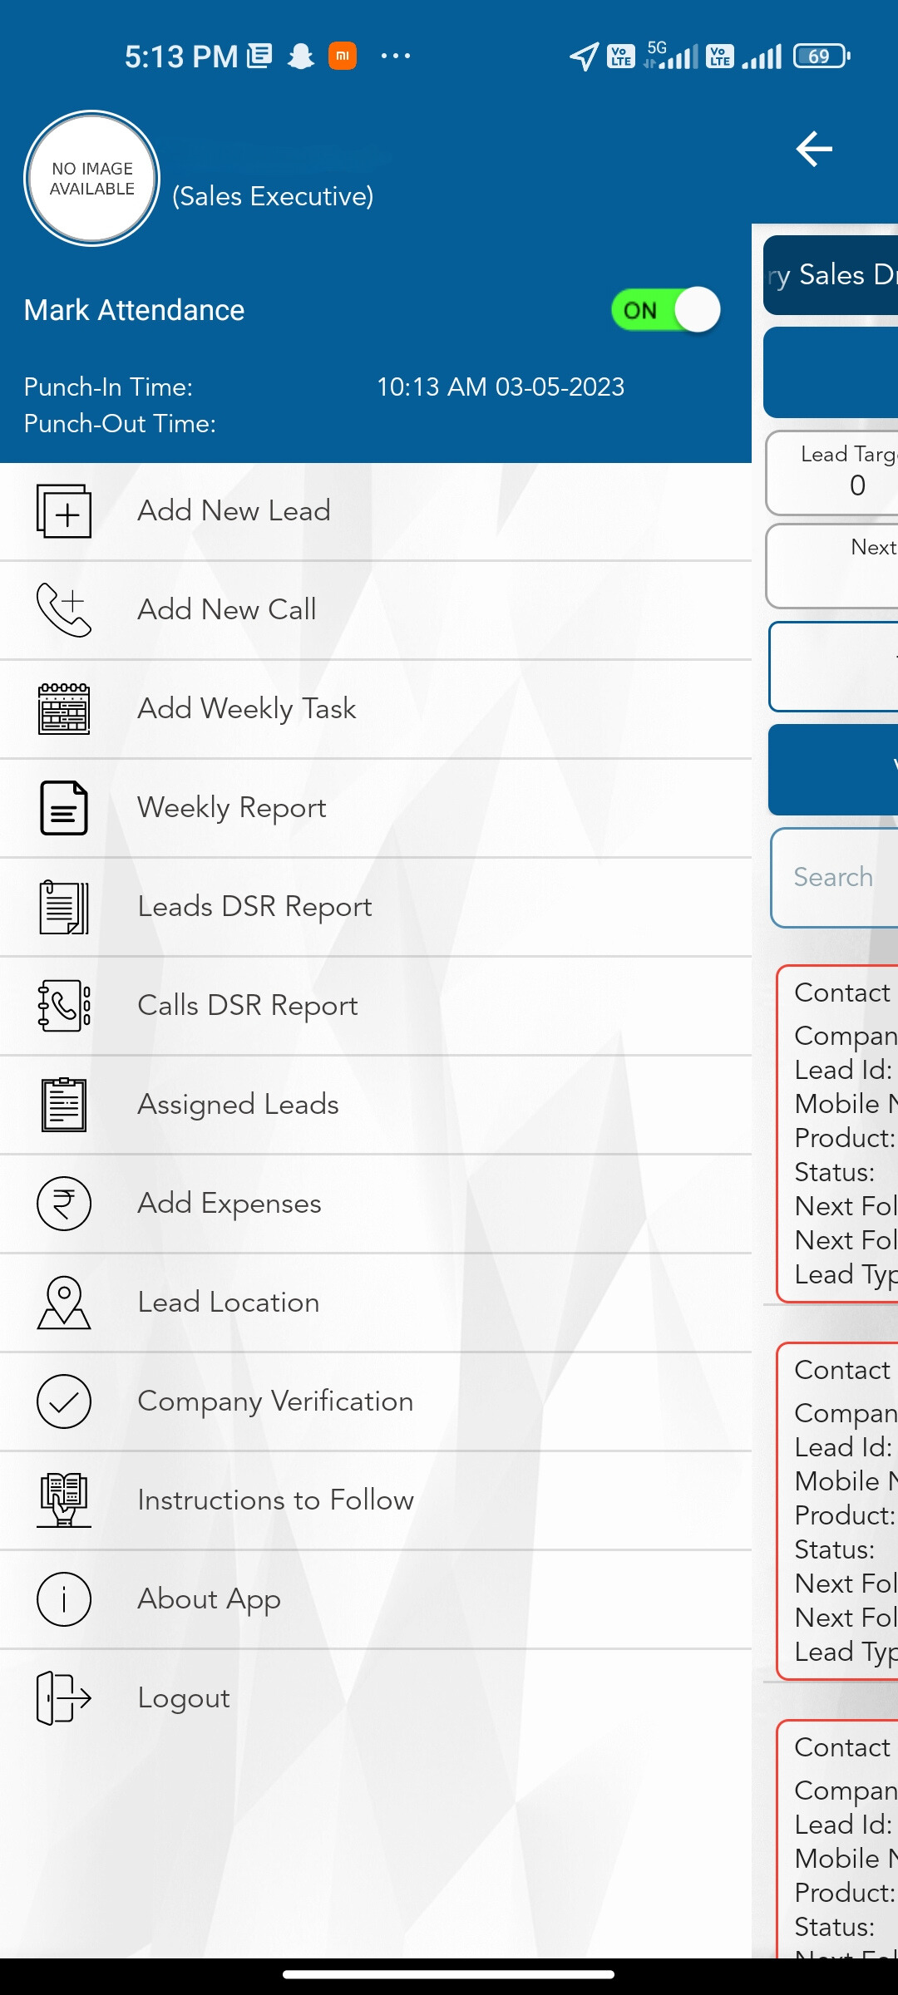Image resolution: width=898 pixels, height=1995 pixels.
Task: Click the Instructions to Follow book icon
Action: 64,1500
